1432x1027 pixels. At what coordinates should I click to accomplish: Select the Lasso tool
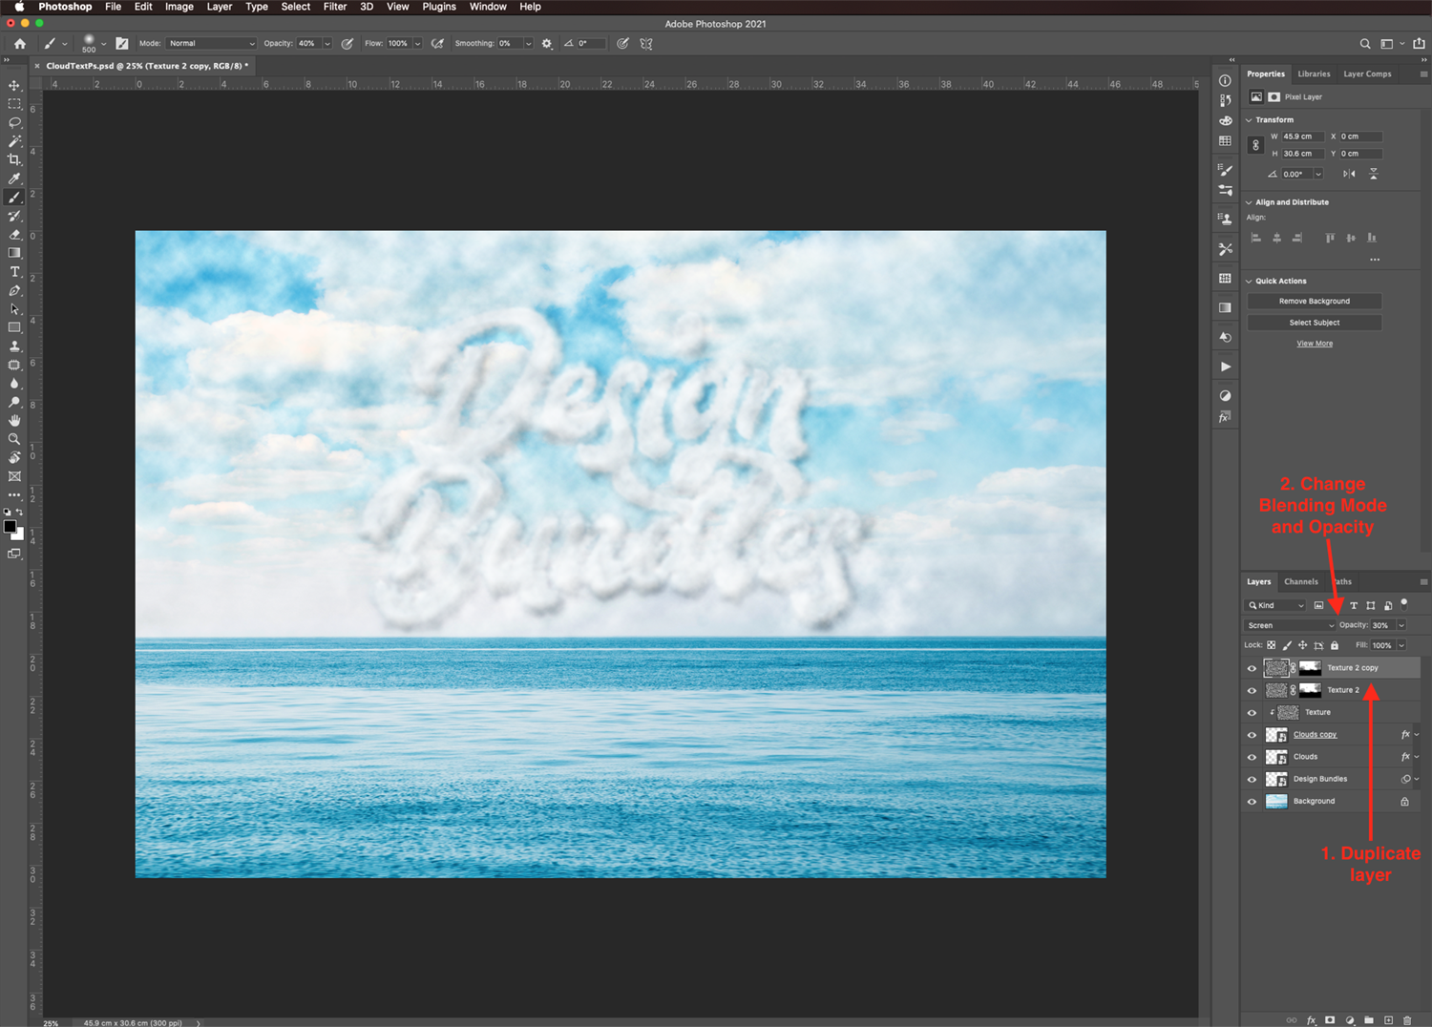click(x=14, y=123)
